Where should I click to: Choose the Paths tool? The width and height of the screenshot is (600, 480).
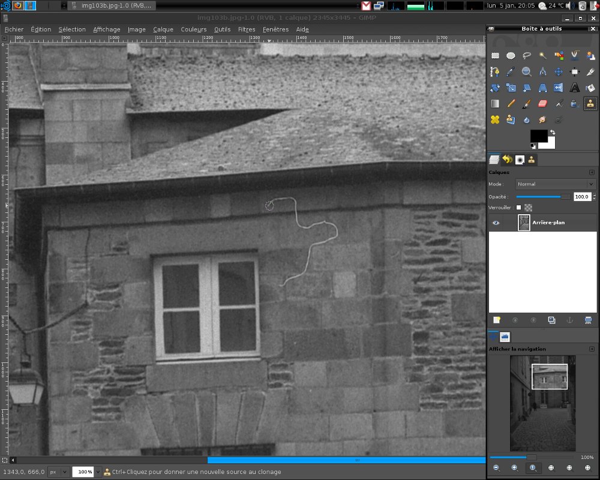point(495,71)
